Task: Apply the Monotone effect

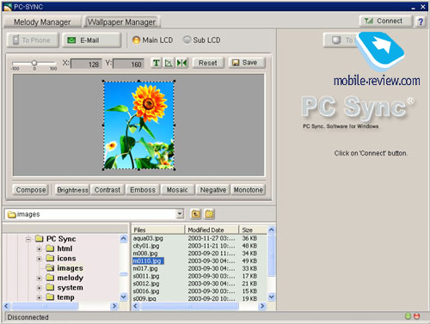Action: tap(248, 190)
